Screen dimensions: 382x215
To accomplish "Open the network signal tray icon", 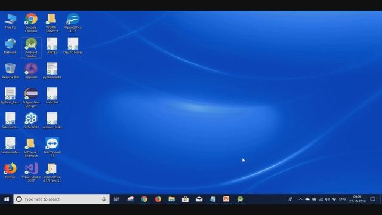I will click(x=321, y=199).
